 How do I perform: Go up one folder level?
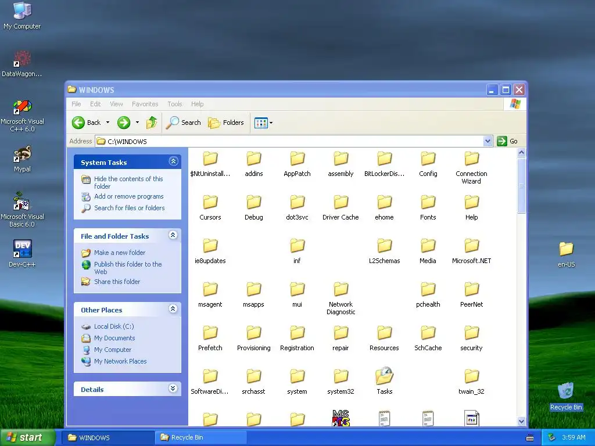point(152,123)
